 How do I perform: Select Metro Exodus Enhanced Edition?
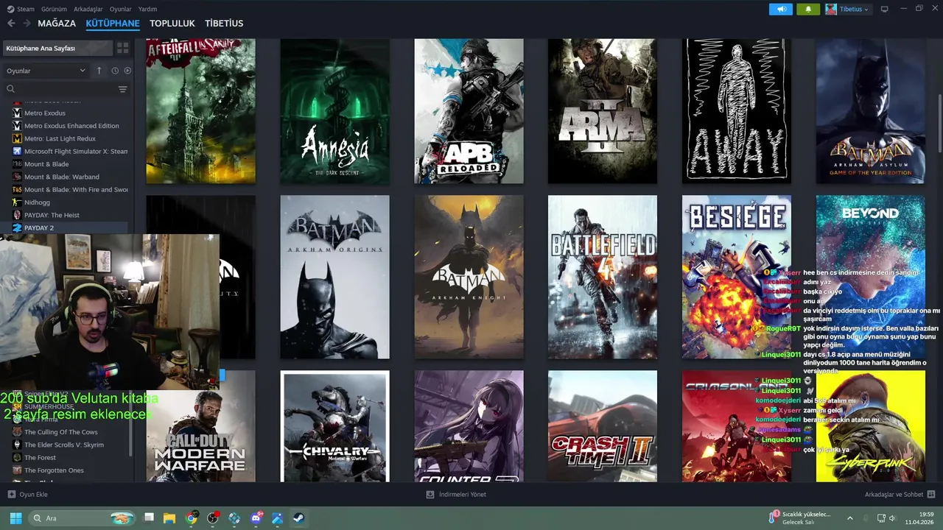point(70,126)
